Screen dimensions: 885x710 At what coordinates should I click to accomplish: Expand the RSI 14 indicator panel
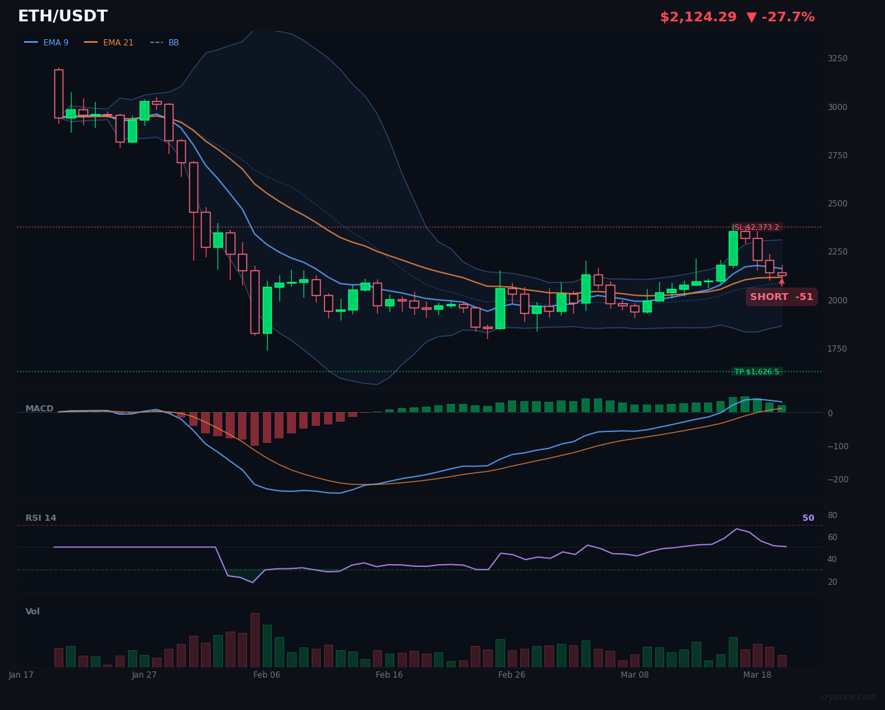click(x=41, y=517)
